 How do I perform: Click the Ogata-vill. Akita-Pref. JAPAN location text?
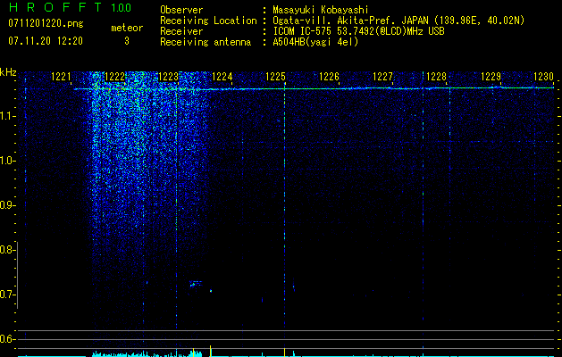[x=398, y=21]
